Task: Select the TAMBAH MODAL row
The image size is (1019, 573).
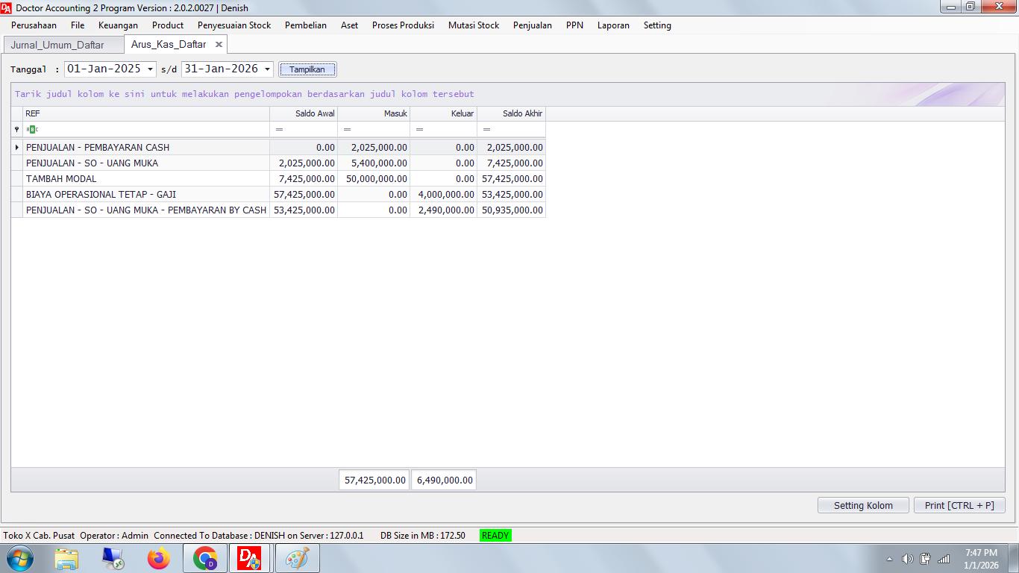Action: click(145, 179)
